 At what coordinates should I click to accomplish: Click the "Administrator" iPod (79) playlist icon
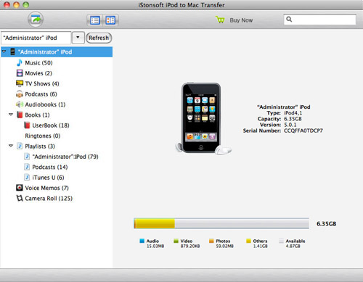click(x=27, y=157)
